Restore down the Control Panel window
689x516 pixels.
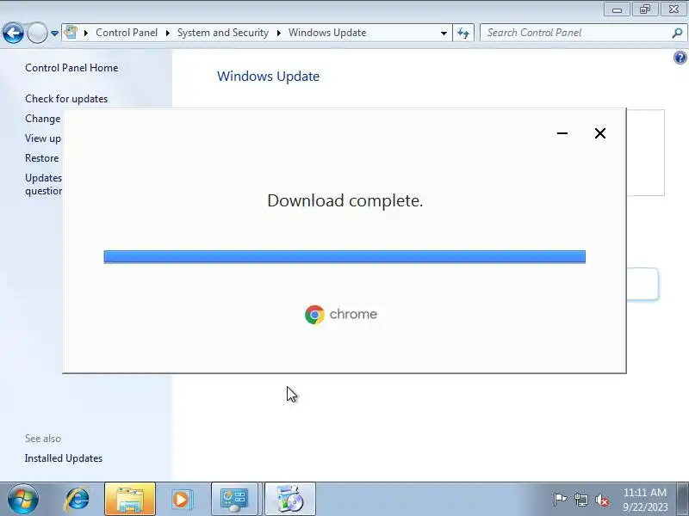(x=644, y=9)
